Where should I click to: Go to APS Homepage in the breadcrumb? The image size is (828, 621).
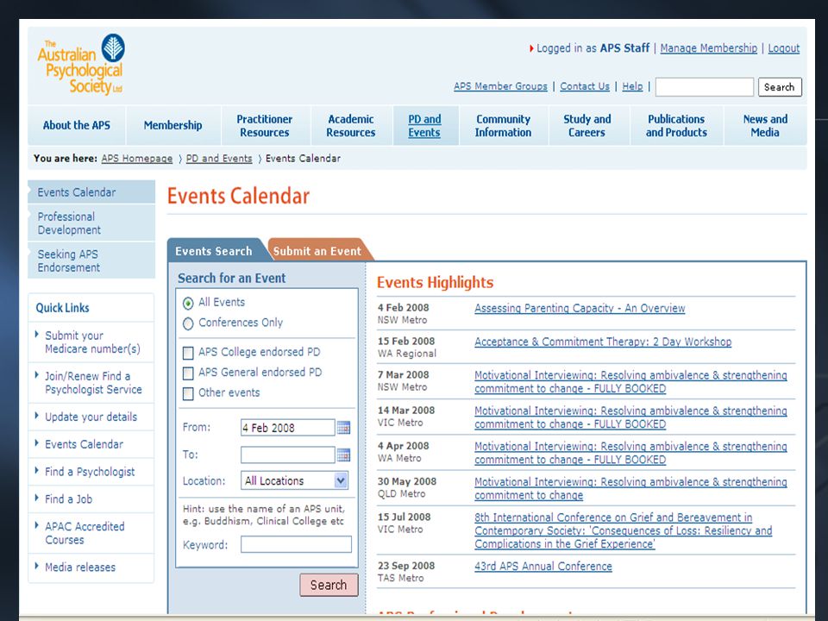pos(137,159)
